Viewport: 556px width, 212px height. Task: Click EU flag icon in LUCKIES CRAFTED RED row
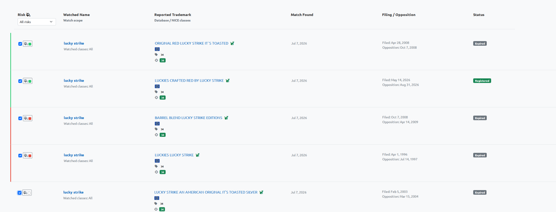click(x=157, y=87)
